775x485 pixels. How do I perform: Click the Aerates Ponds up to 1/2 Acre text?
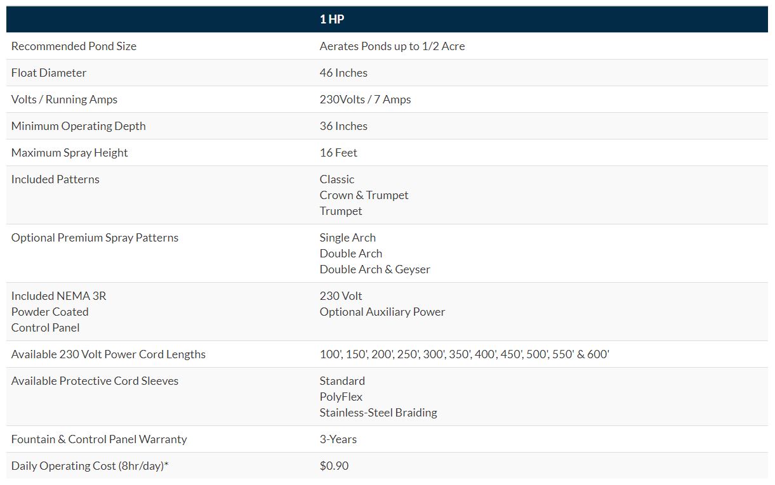tap(392, 46)
